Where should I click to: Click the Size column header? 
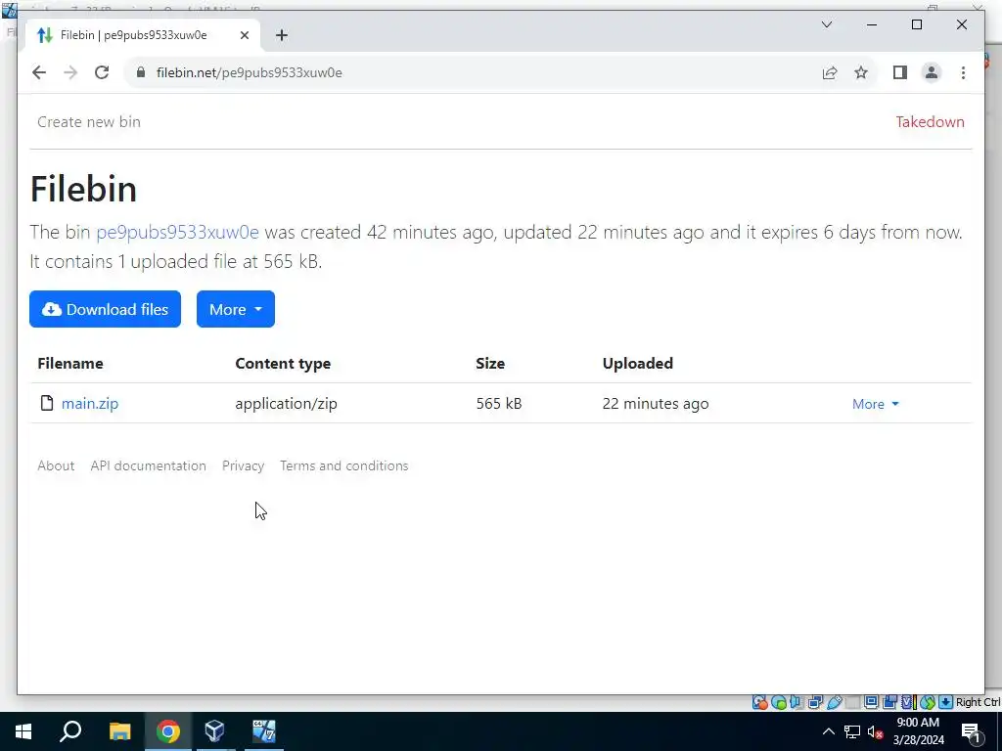[490, 364]
